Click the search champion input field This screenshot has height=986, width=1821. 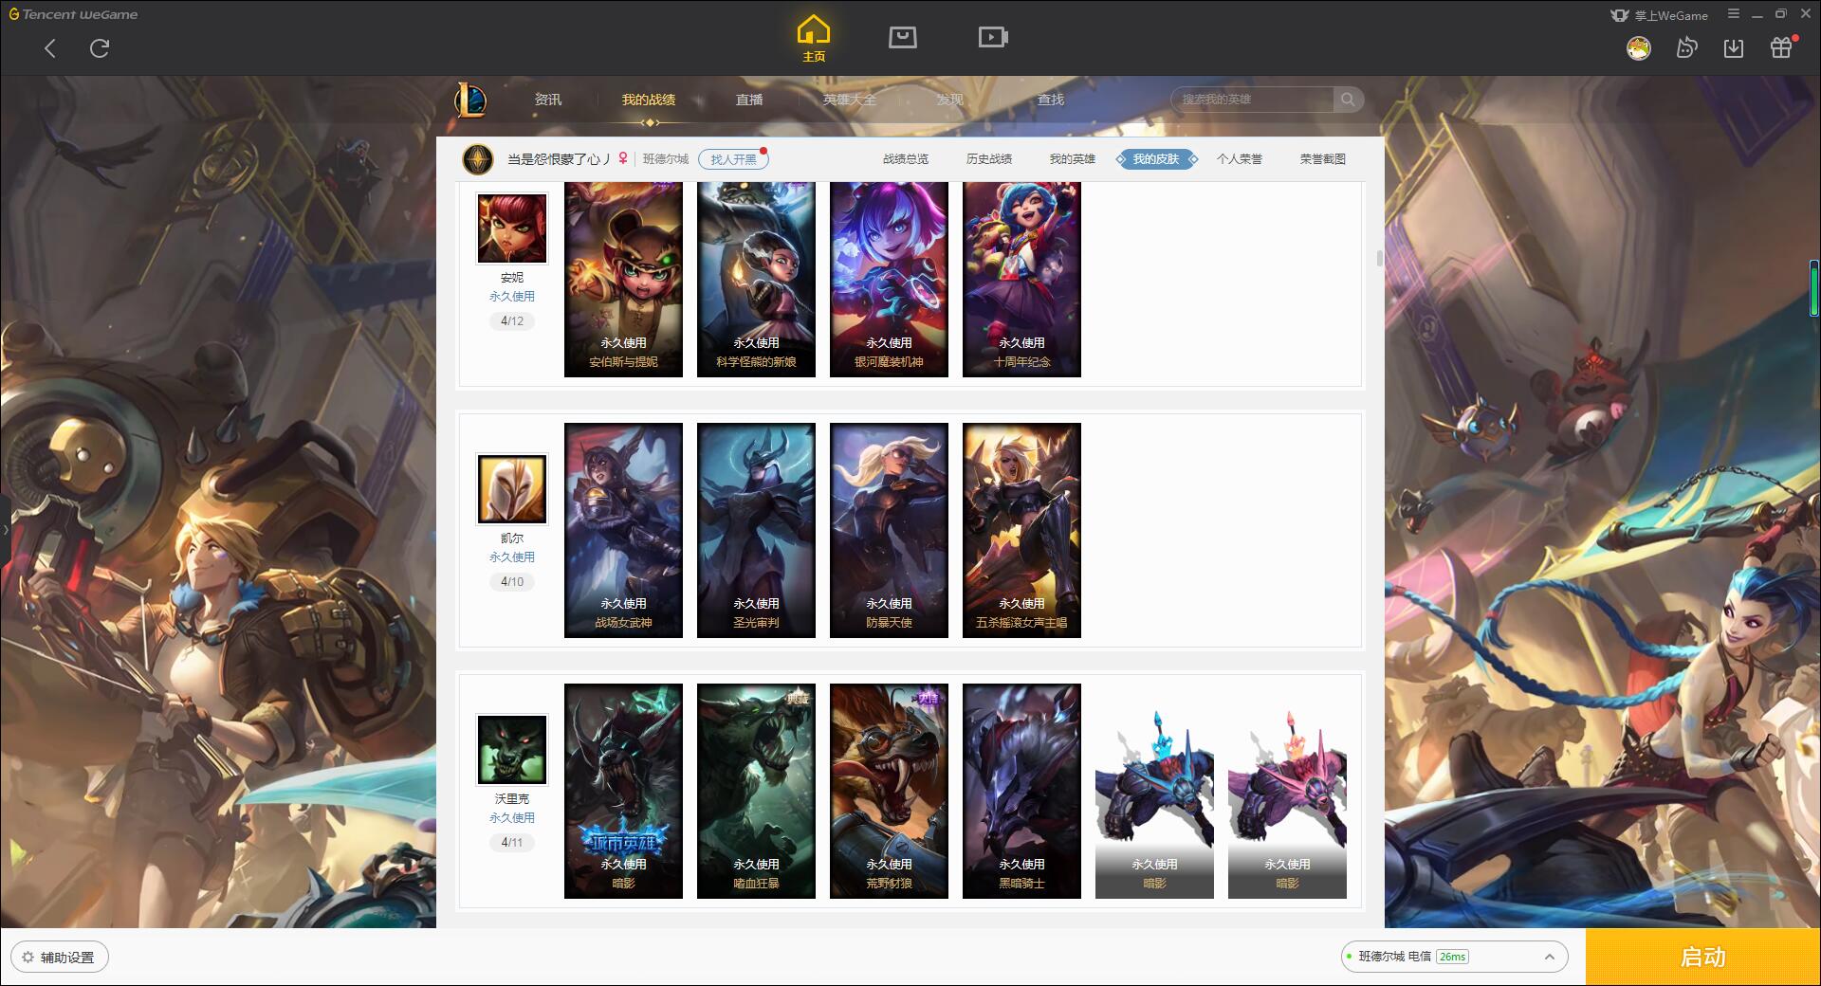1252,100
